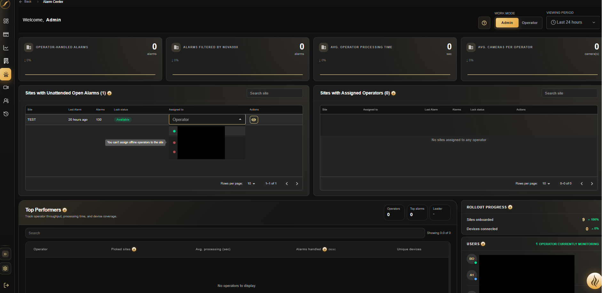Click the Sites onboarded row
The width and height of the screenshot is (602, 293).
coord(533,220)
